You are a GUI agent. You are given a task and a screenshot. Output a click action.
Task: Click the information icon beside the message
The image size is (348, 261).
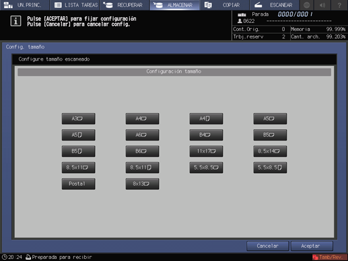tap(15, 21)
